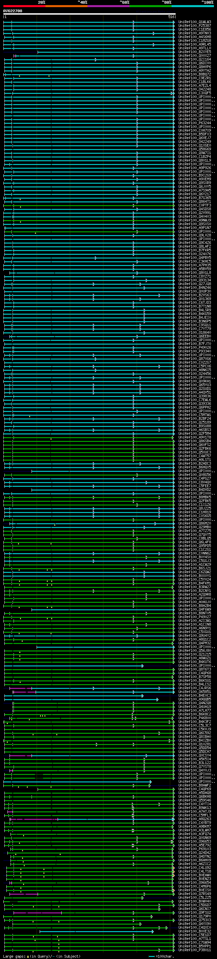Image resolution: width=217 pixels, height=959 pixels.
Task: Select hit UniRef100_Q6DIV0
Action: click(195, 63)
